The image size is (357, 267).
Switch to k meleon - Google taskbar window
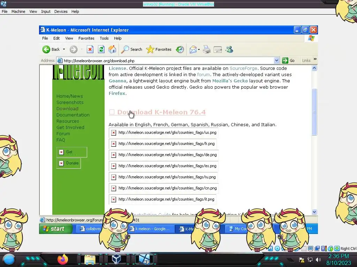pyautogui.click(x=151, y=229)
